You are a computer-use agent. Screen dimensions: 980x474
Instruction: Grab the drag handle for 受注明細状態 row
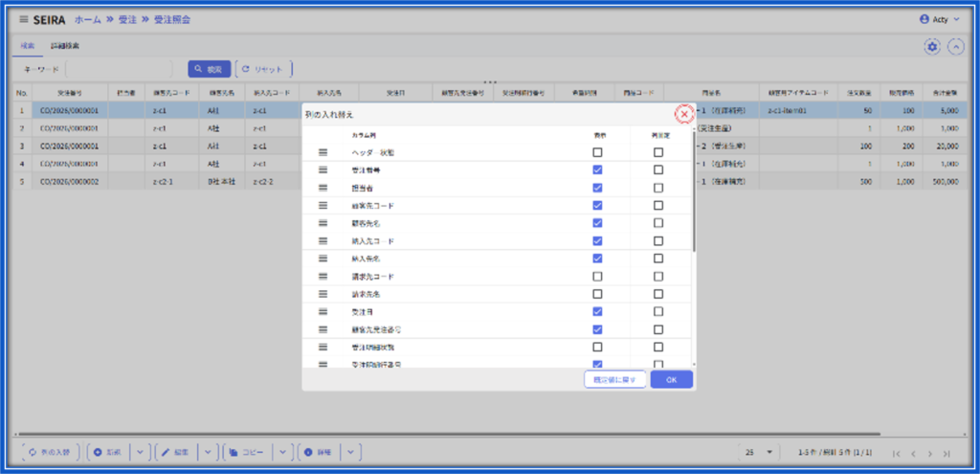pos(323,347)
